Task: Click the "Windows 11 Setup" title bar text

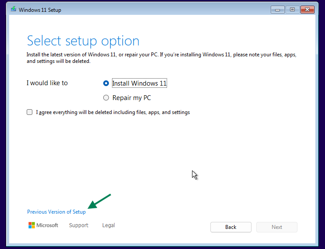Action: (x=40, y=10)
